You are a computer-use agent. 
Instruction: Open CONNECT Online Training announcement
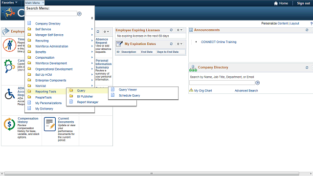219,42
